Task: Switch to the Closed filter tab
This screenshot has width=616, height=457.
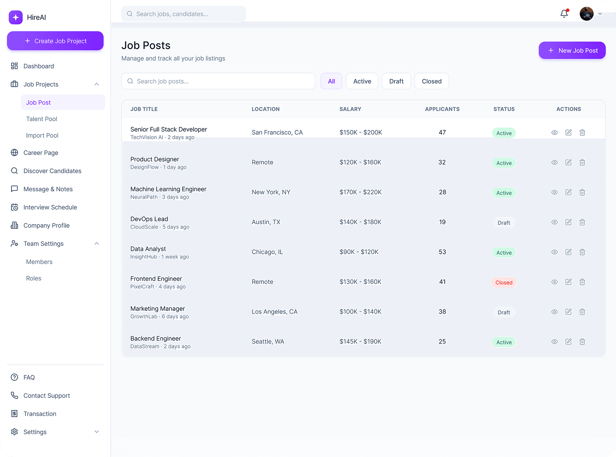Action: 432,81
